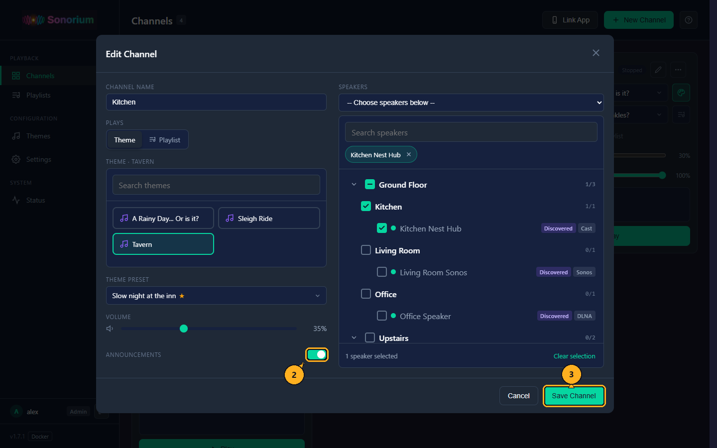Viewport: 717px width, 448px height.
Task: Click the dialog volume slider handle
Action: pyautogui.click(x=184, y=329)
